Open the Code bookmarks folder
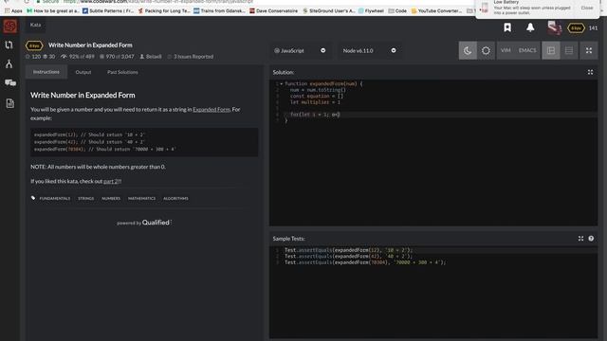This screenshot has width=607, height=341. coord(397,10)
